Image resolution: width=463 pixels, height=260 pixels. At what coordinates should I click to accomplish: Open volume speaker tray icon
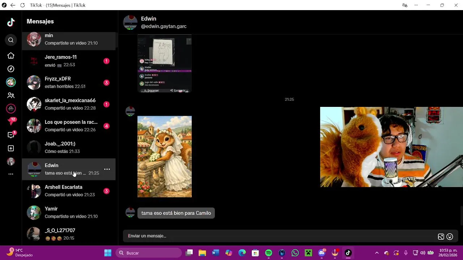tap(422, 253)
